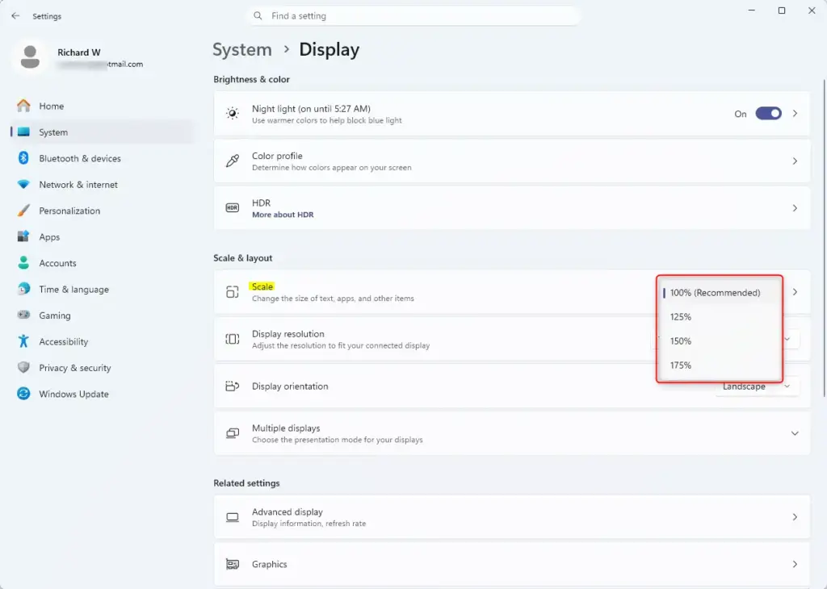Turn off the Night light toggle

[769, 113]
